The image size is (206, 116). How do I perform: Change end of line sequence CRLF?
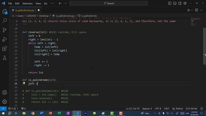point(167,109)
